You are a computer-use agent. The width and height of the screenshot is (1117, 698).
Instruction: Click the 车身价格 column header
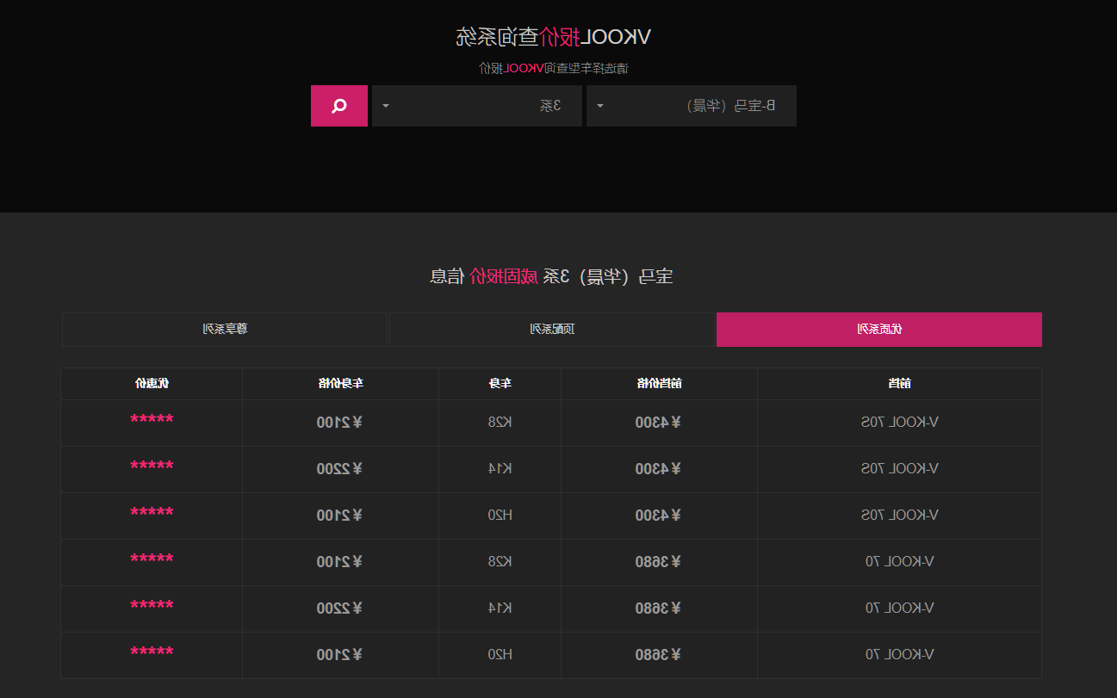(340, 384)
